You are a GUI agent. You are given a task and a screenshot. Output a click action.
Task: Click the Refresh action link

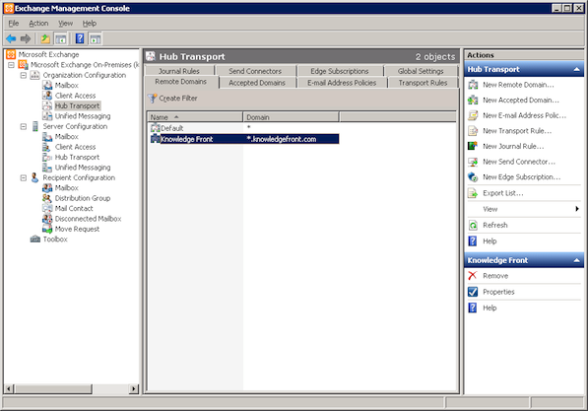495,225
